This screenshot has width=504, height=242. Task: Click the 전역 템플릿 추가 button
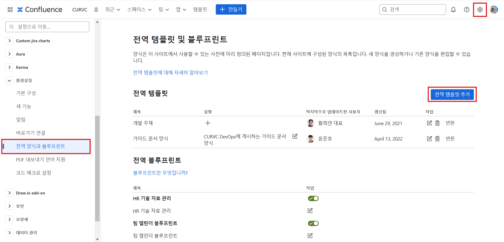click(452, 94)
